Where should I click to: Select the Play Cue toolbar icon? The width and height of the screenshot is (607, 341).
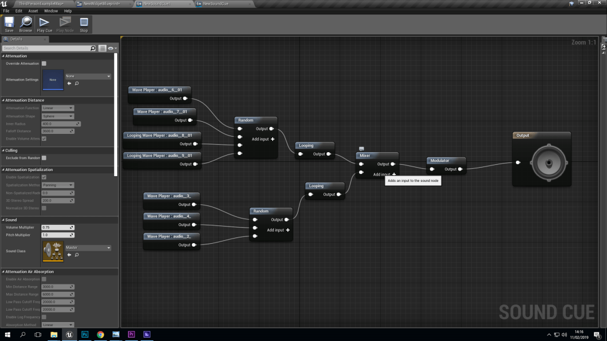coord(44,23)
